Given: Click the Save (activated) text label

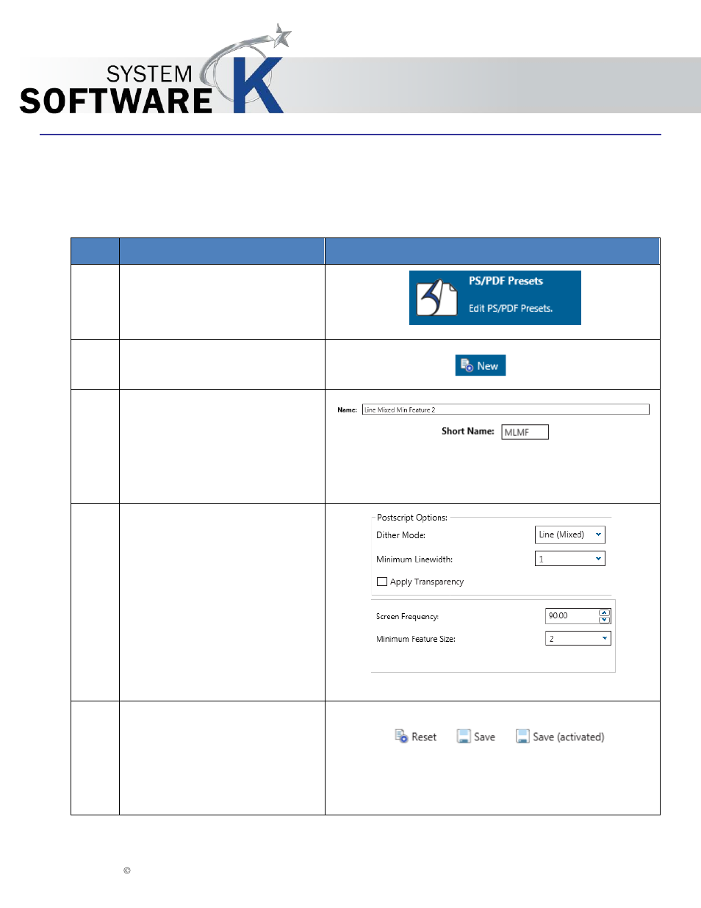Looking at the screenshot, I should click(x=568, y=737).
